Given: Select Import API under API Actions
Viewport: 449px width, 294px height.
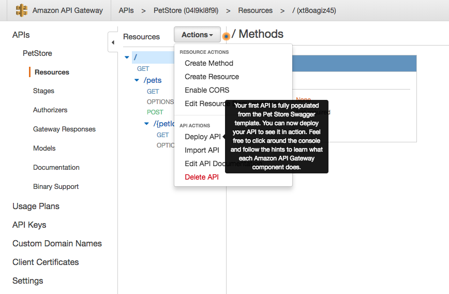Looking at the screenshot, I should click(202, 150).
